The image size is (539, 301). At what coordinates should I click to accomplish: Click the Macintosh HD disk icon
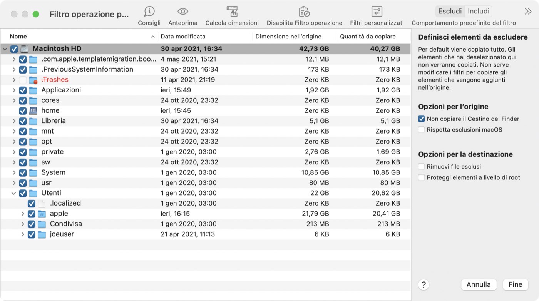(25, 49)
